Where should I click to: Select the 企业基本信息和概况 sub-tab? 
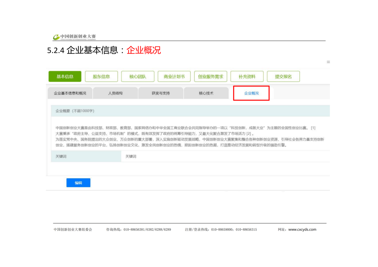pyautogui.click(x=70, y=93)
